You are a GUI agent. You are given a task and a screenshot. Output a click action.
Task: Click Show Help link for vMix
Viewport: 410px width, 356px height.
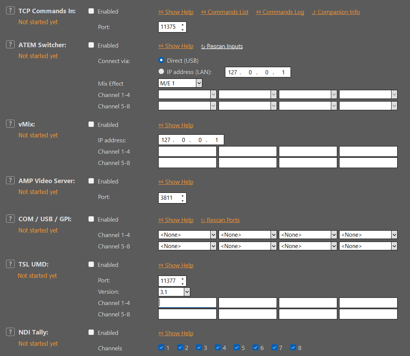coord(176,125)
